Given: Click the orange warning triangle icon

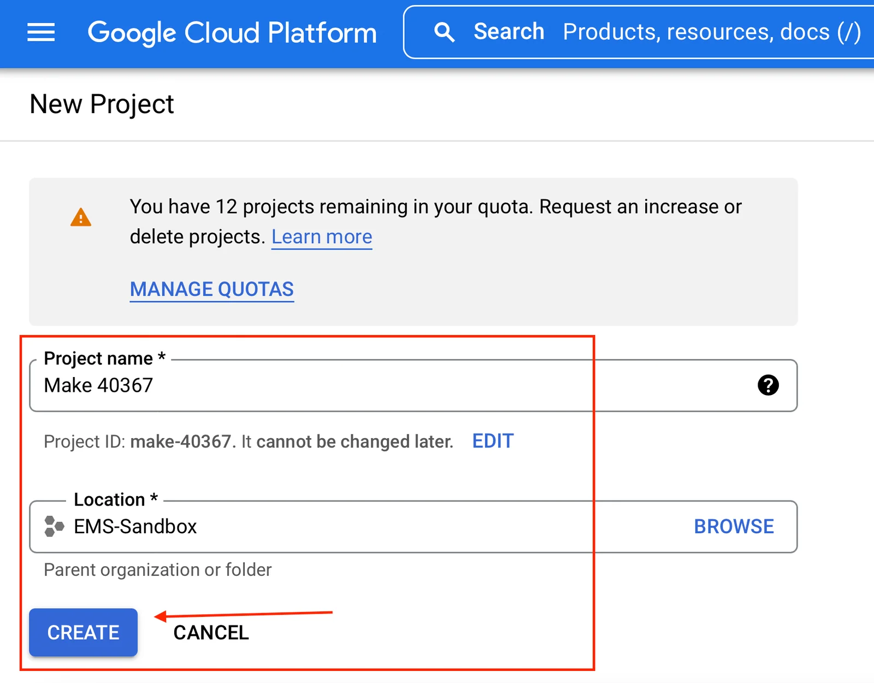Looking at the screenshot, I should (81, 217).
